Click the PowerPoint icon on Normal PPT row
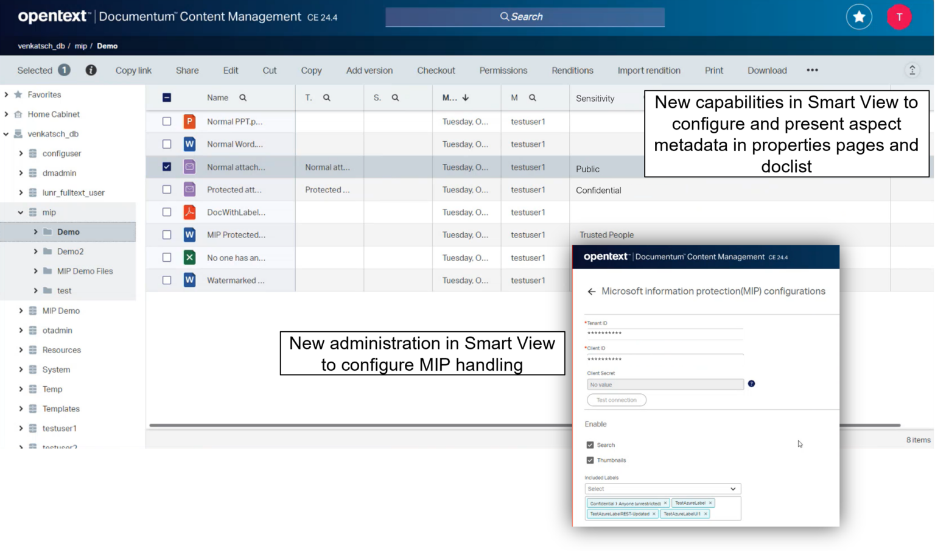 coord(189,121)
